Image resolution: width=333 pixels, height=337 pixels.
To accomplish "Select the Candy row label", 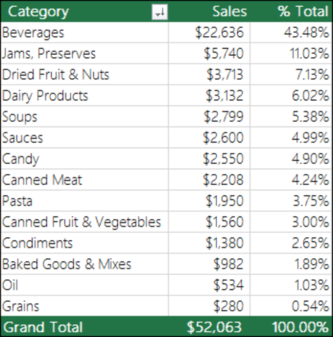I will [x=20, y=159].
